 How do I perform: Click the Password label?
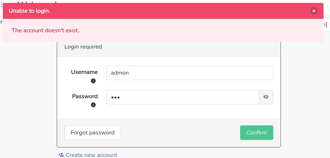point(85,96)
